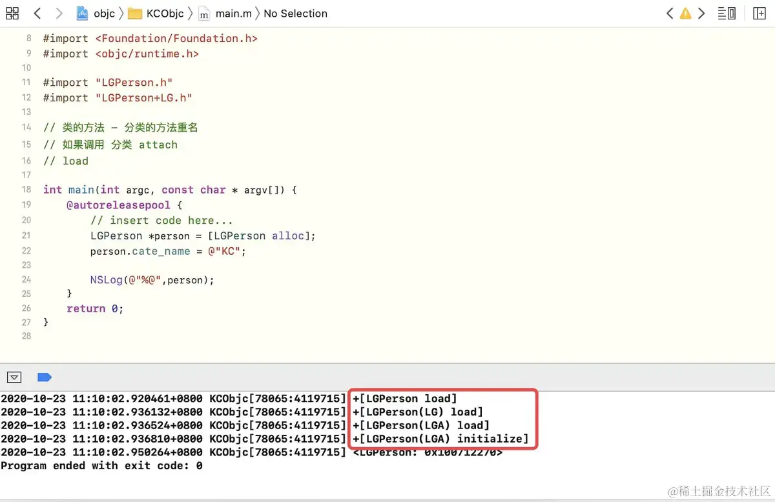The height and width of the screenshot is (502, 775).
Task: Toggle the blue breakpoints activation icon
Action: [x=45, y=377]
